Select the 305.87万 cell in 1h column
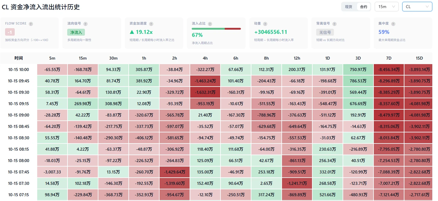This screenshot has width=438, height=201. point(144,69)
